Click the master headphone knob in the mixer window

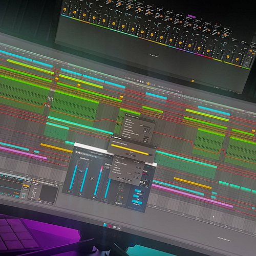[x=246, y=64]
